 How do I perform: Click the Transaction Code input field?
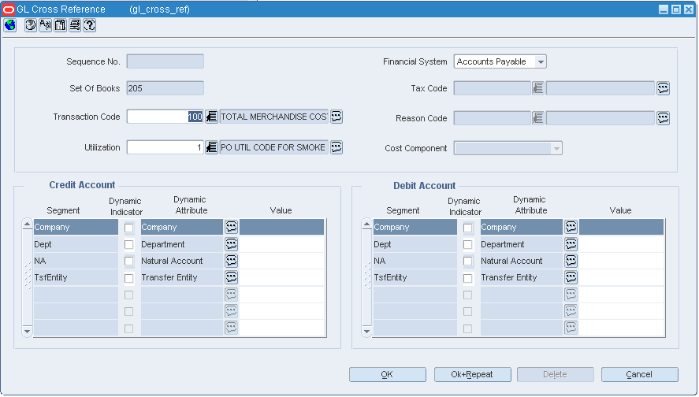pos(165,117)
